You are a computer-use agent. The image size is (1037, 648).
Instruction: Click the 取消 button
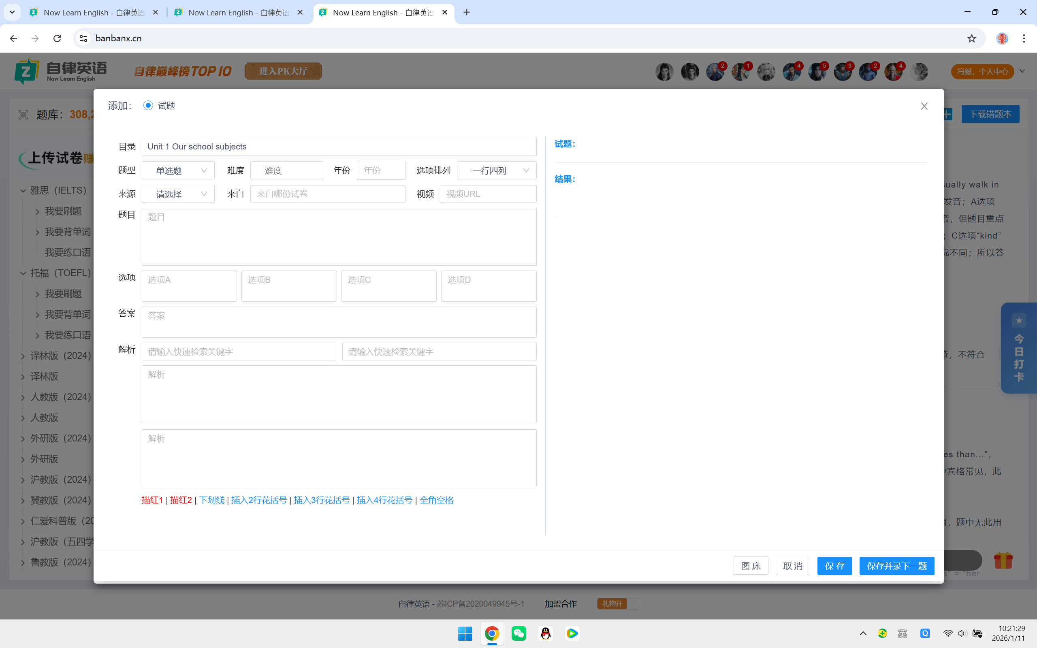tap(792, 566)
